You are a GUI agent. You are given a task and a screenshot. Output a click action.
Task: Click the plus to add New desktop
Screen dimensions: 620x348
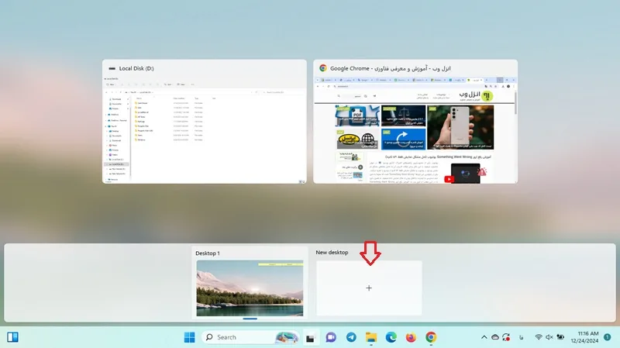(x=369, y=288)
